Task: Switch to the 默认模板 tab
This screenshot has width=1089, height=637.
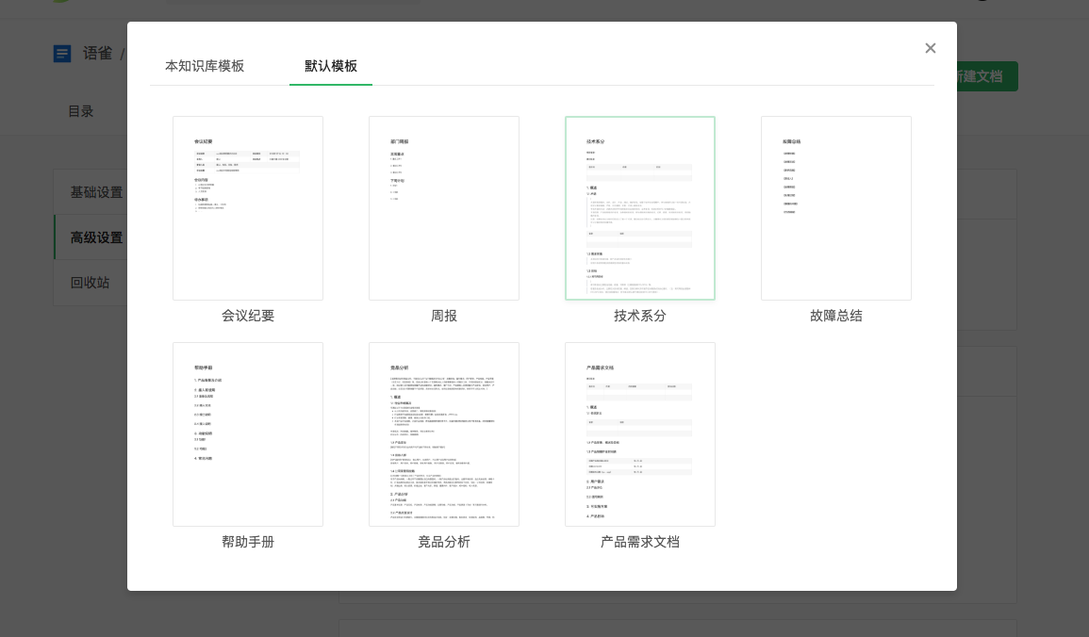Action: point(330,66)
